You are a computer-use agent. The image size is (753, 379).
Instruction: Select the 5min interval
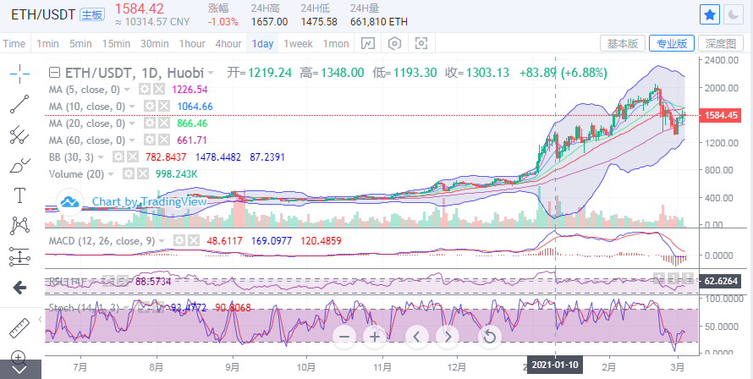click(80, 44)
